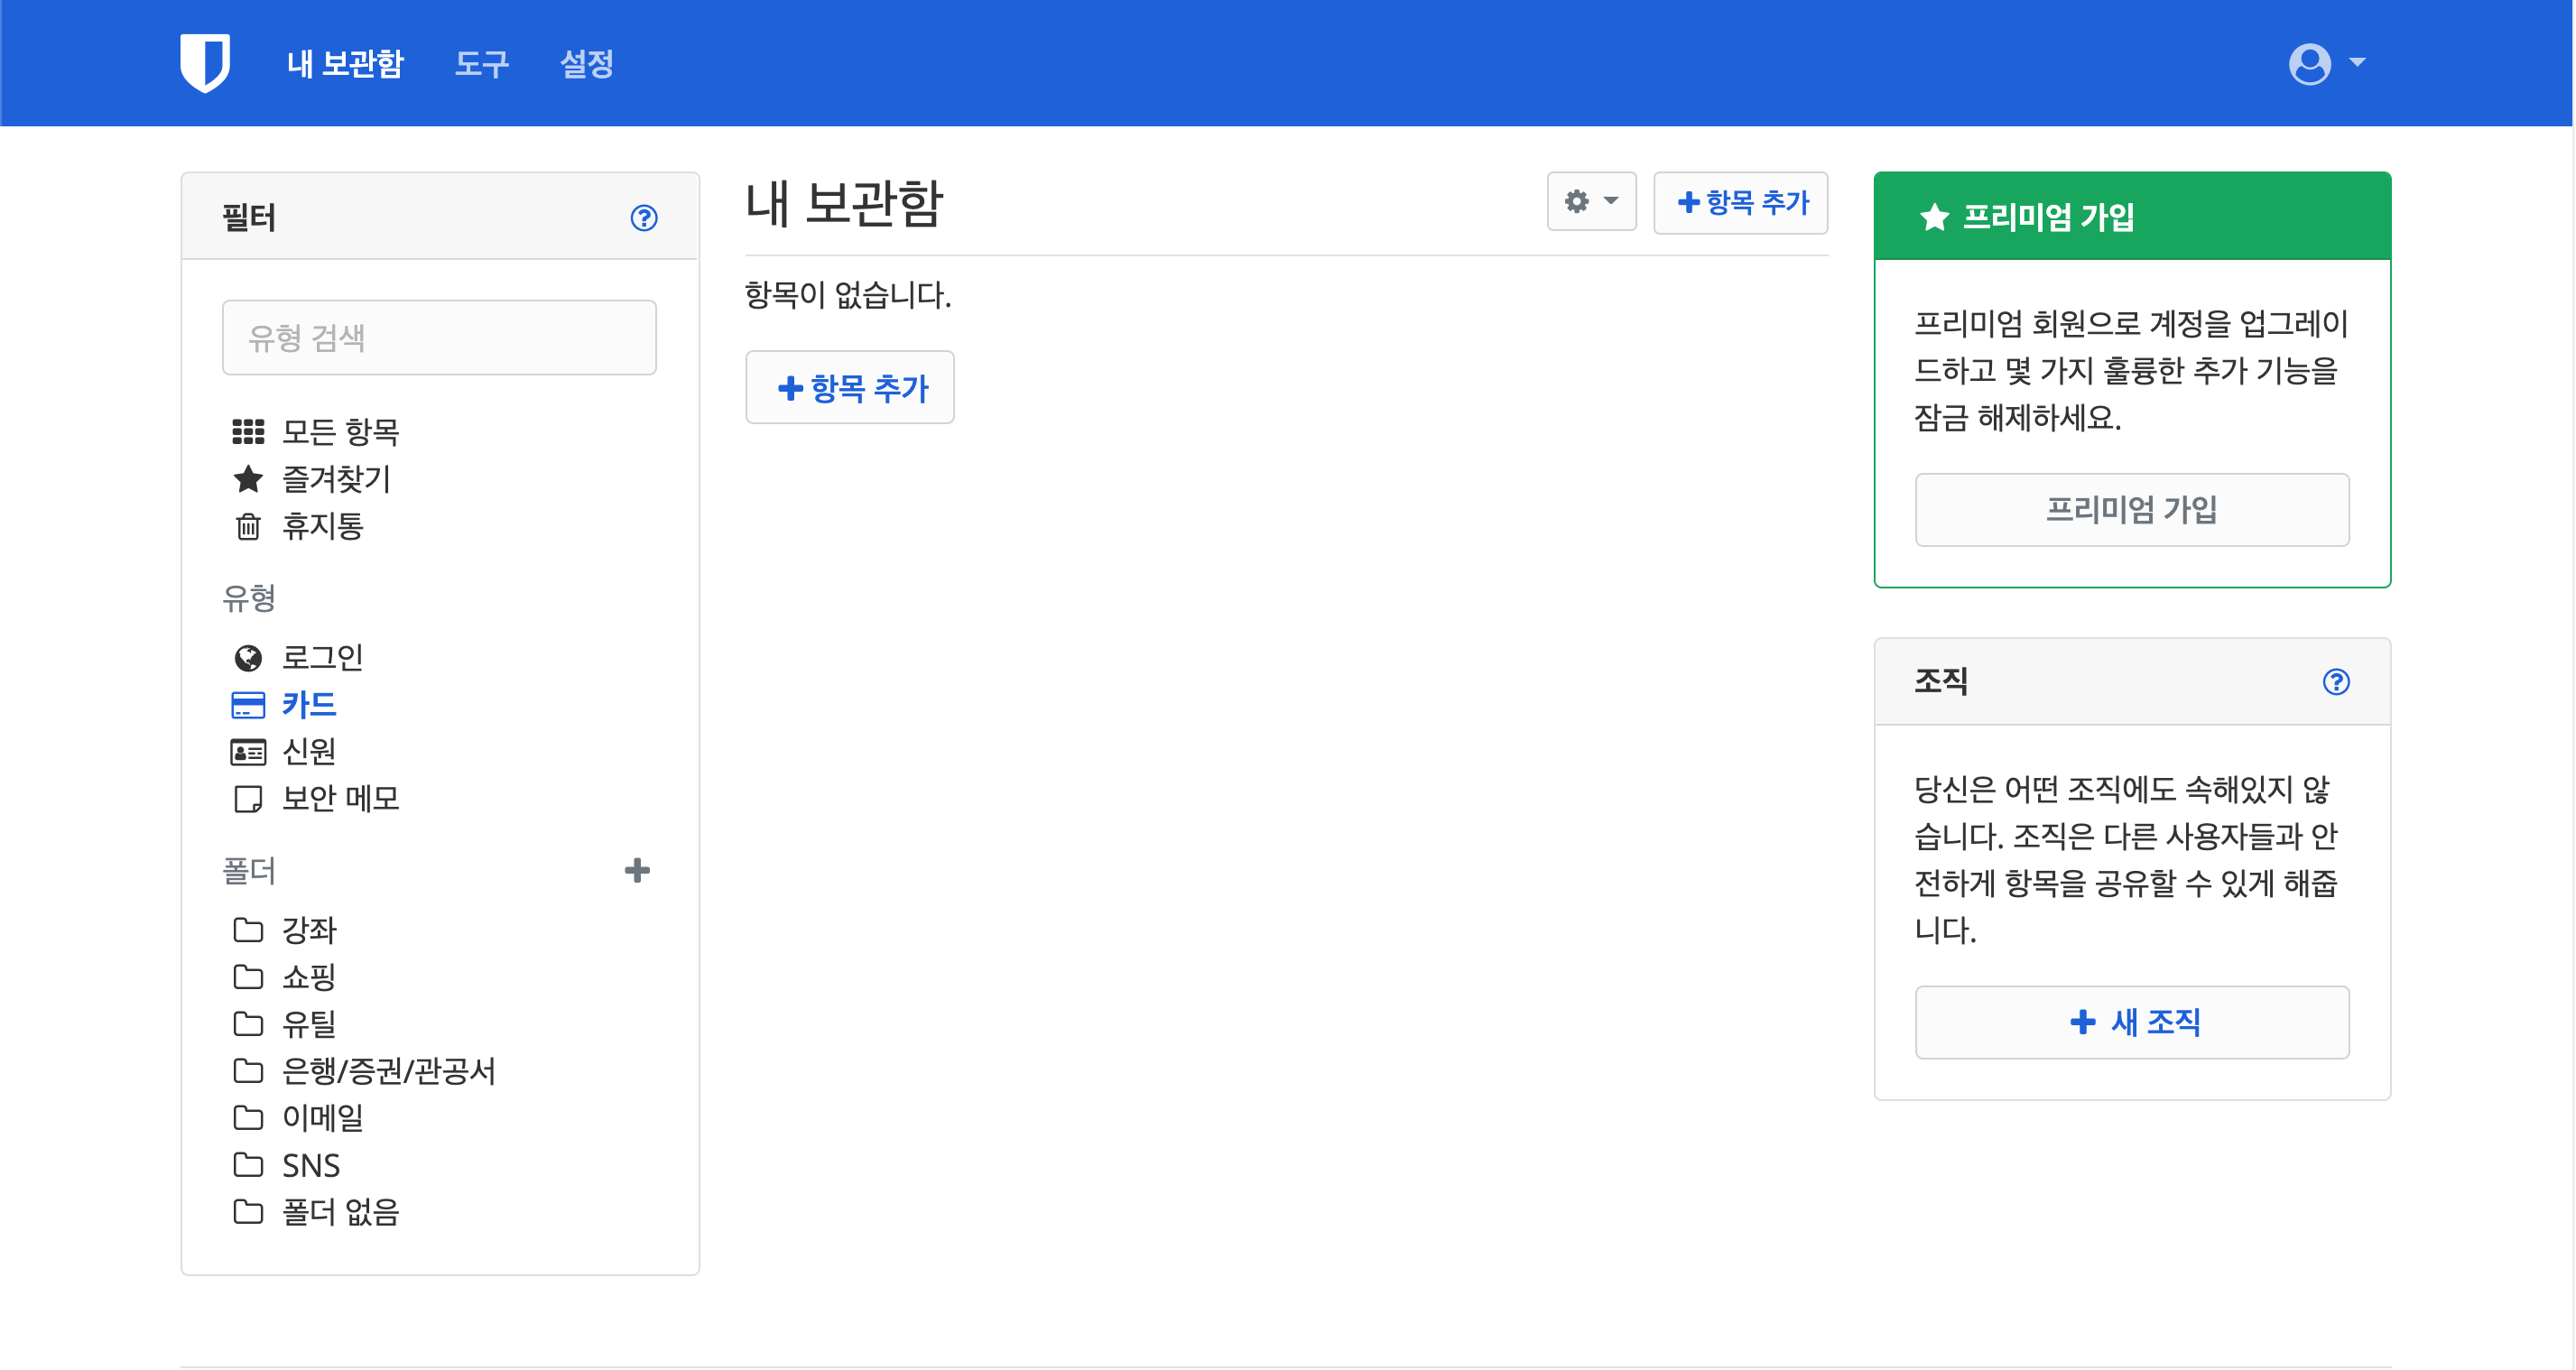This screenshot has height=1370, width=2576.
Task: Open the account profile dropdown
Action: (x=2327, y=63)
